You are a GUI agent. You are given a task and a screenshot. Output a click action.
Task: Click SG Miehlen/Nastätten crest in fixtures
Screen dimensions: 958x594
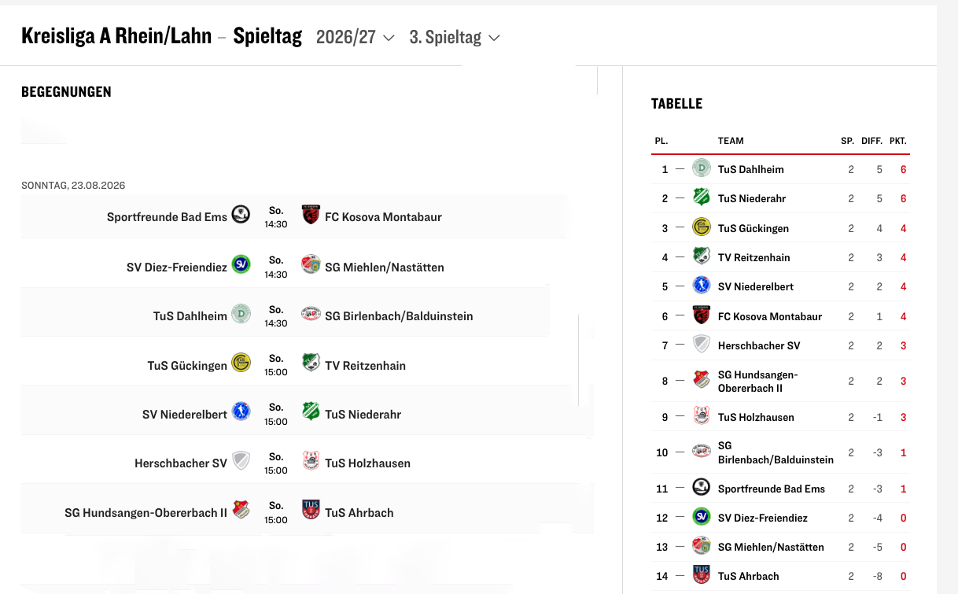(x=311, y=264)
